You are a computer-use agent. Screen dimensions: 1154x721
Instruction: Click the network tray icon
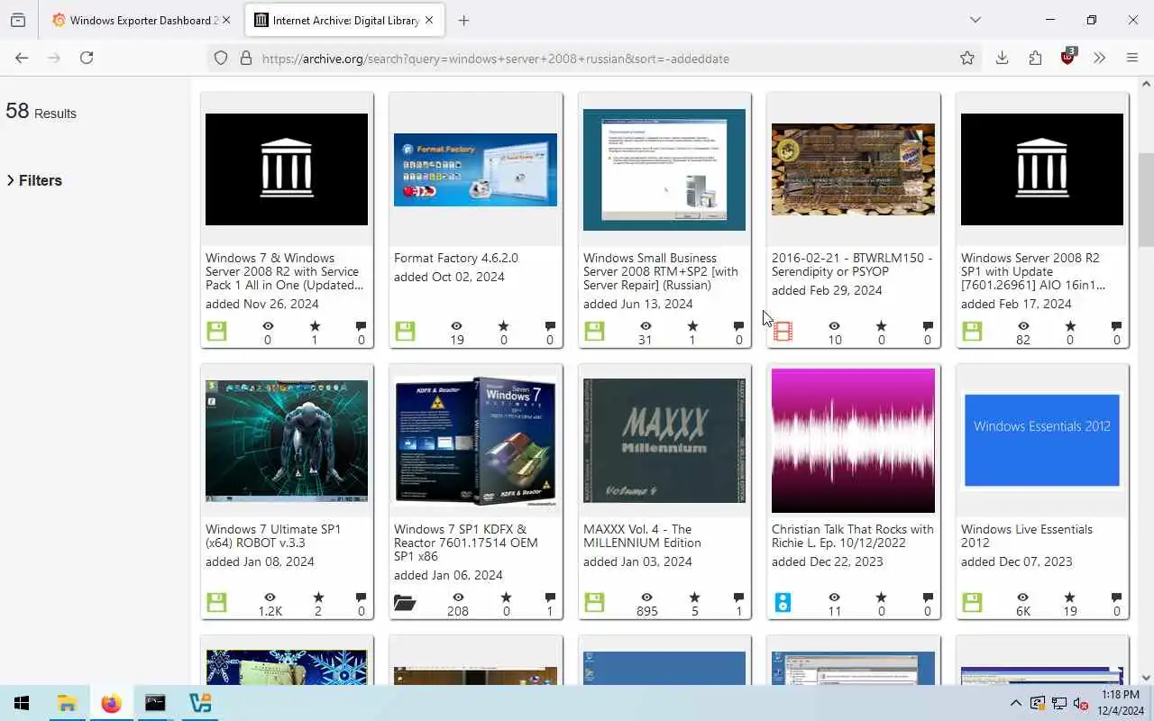(1058, 703)
